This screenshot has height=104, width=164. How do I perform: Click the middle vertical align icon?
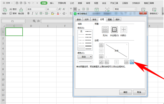click(75, 9)
